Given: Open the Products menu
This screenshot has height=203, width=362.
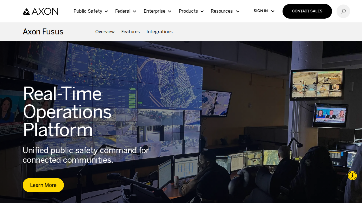Looking at the screenshot, I should [188, 11].
